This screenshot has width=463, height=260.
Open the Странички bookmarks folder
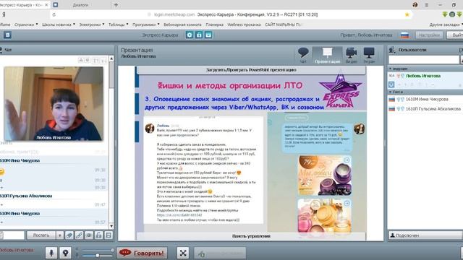(x=26, y=25)
